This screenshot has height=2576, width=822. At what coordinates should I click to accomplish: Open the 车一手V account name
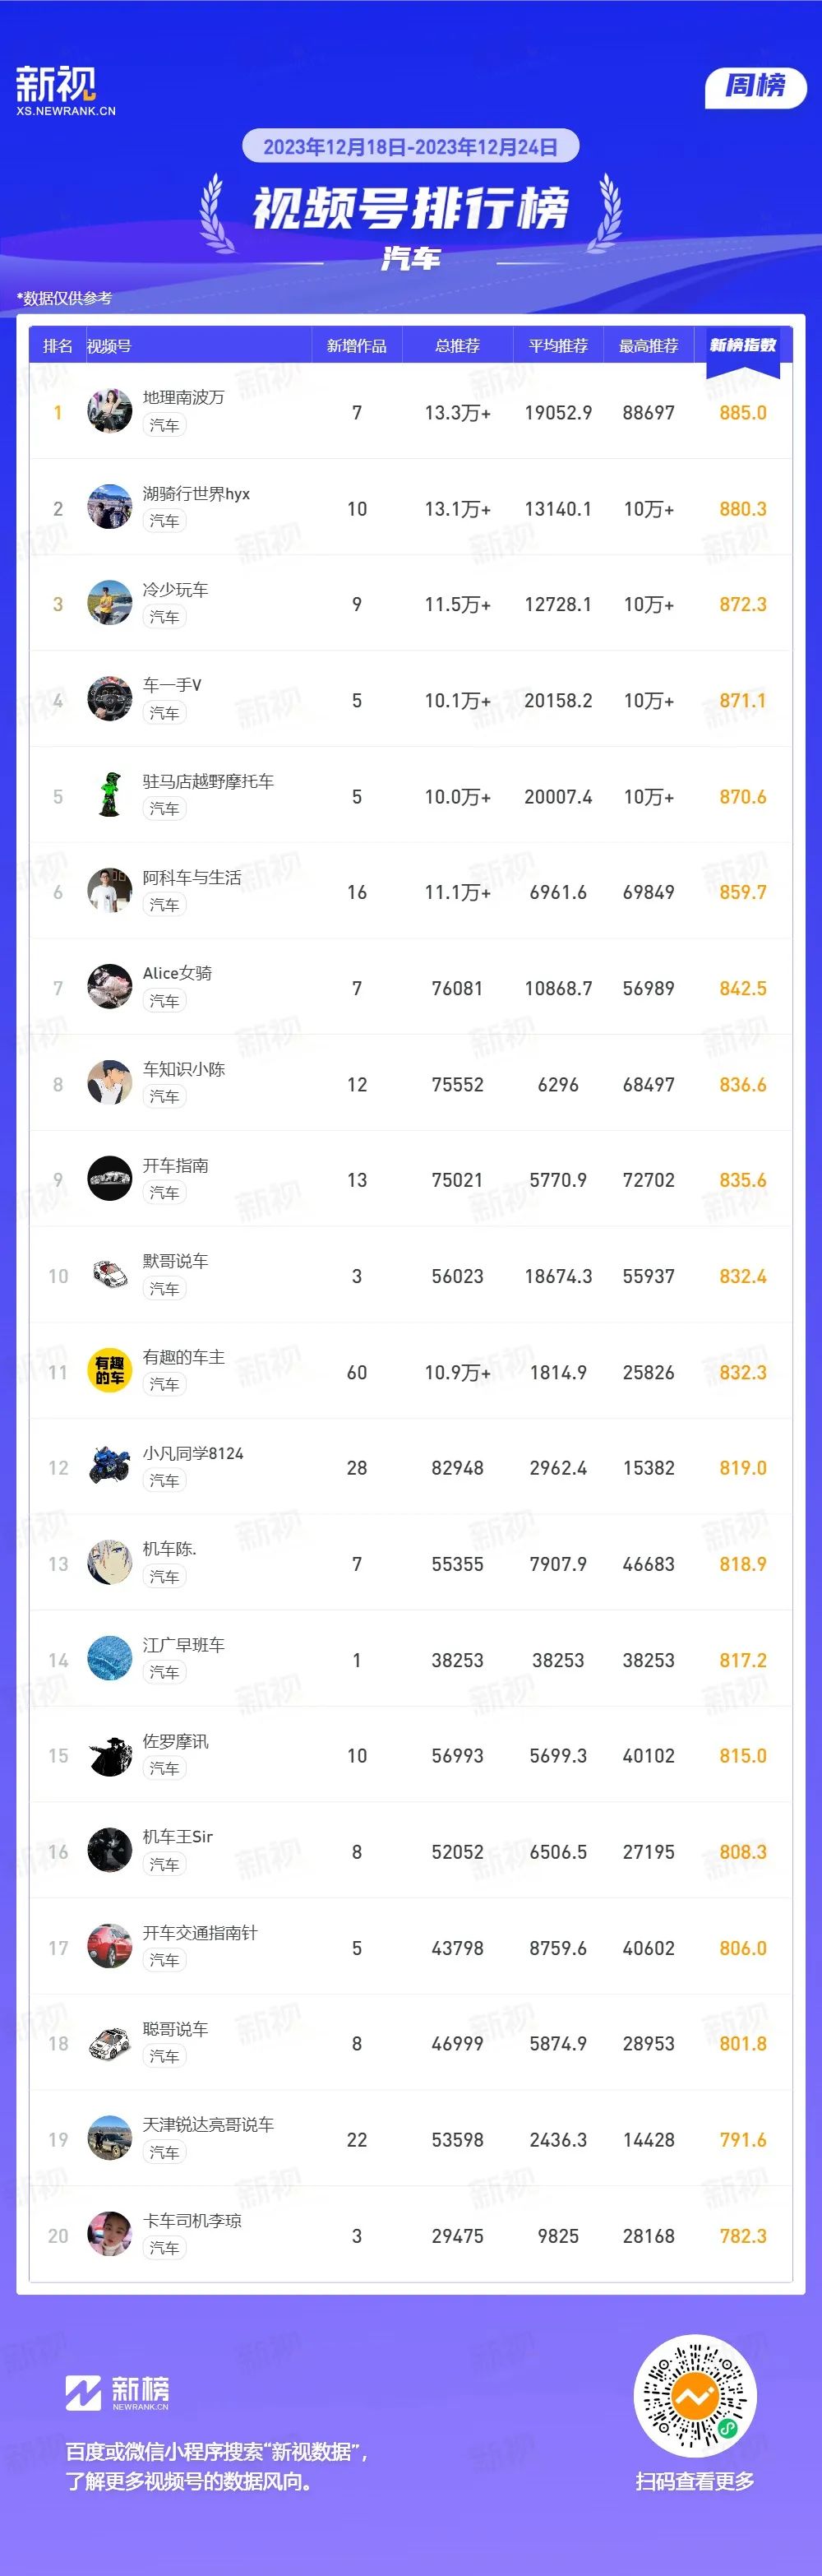172,685
